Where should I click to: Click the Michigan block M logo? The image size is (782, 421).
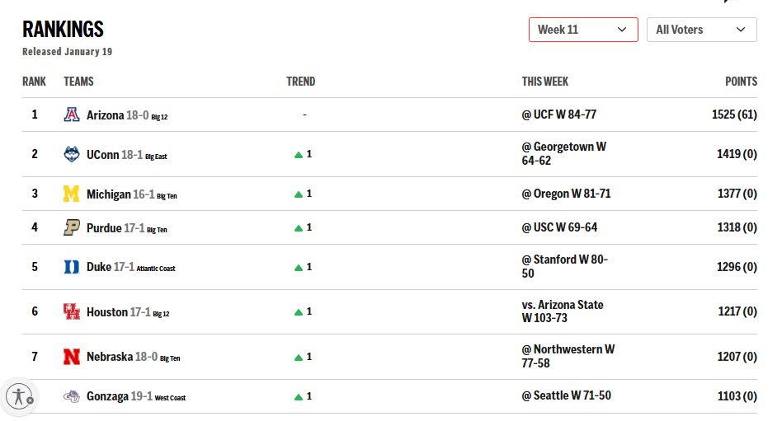72,194
